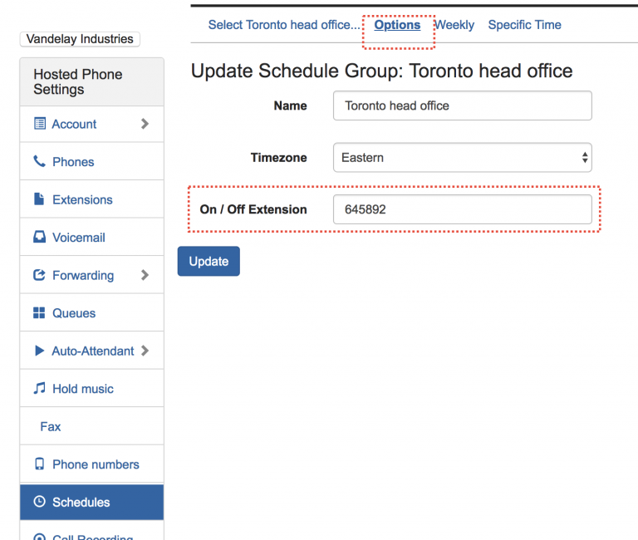Open Hold music settings

click(91, 389)
